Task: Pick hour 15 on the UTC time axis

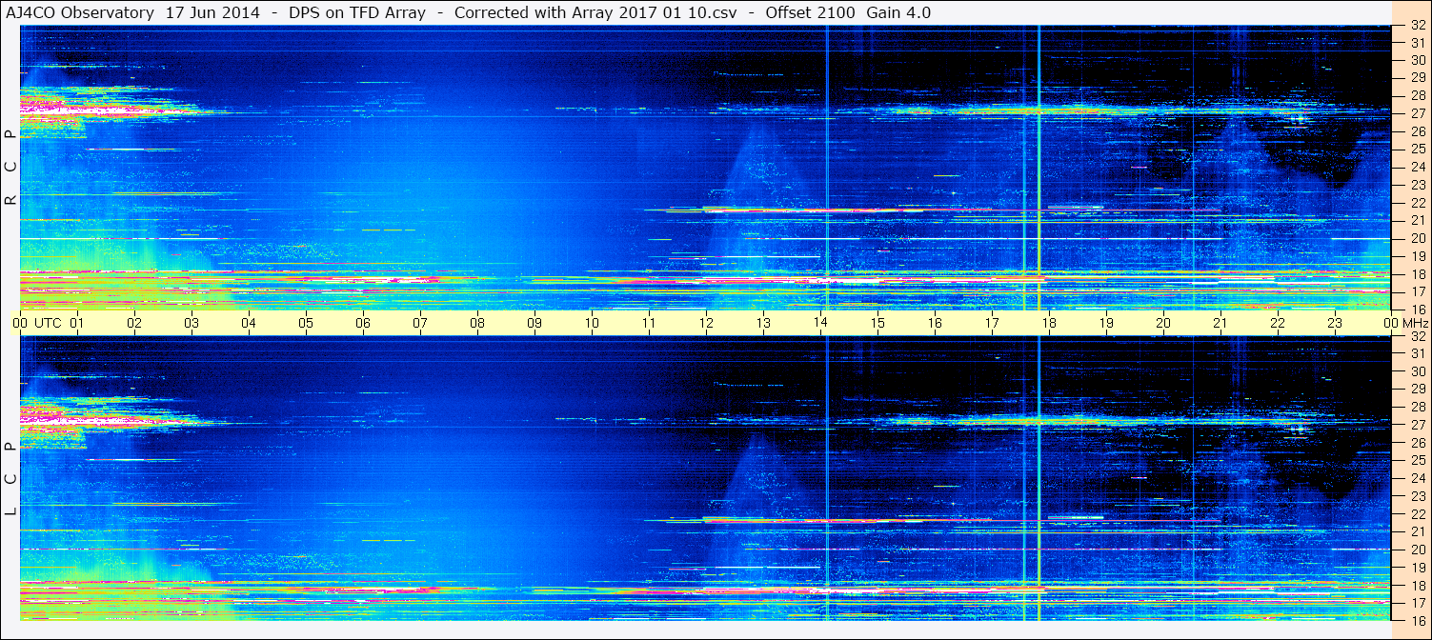Action: click(877, 323)
